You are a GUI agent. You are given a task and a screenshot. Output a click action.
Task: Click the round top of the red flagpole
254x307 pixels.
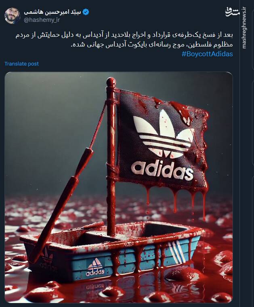click(111, 83)
